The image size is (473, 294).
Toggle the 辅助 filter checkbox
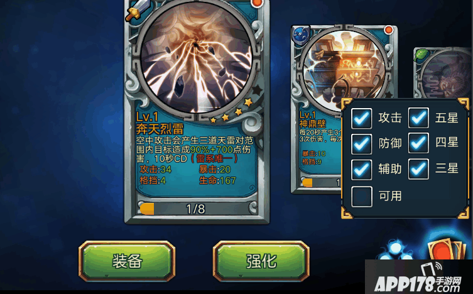(361, 170)
